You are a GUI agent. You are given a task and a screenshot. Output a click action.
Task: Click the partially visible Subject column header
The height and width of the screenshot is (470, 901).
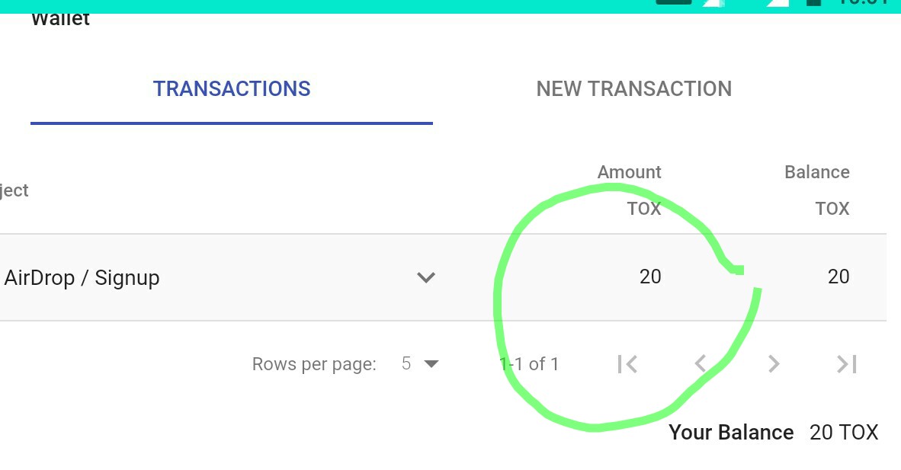14,190
